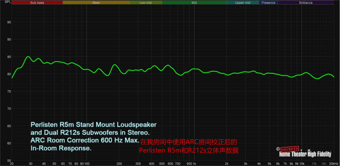Viewport: 340px width, 166px height.
Task: Click the In-Room Response caption line
Action: 61,148
